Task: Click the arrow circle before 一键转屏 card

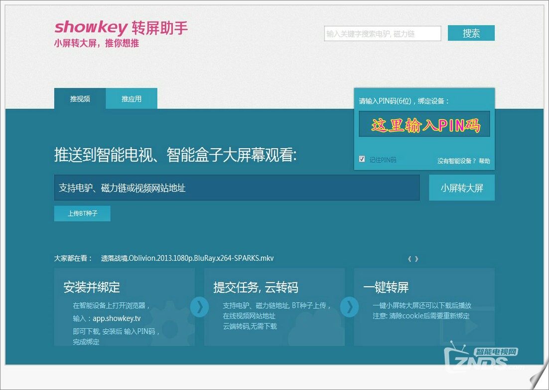Action: point(349,307)
